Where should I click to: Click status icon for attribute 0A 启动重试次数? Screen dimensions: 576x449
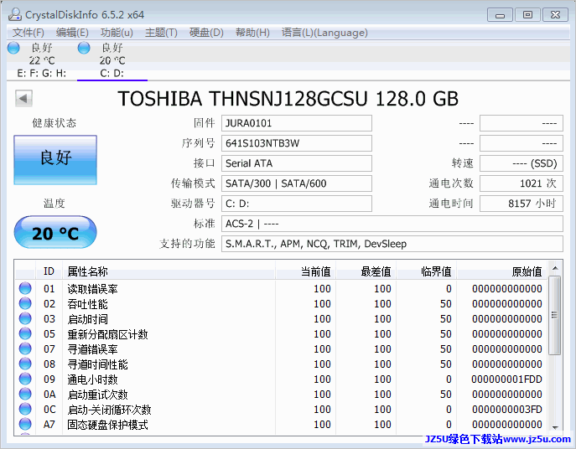(25, 394)
